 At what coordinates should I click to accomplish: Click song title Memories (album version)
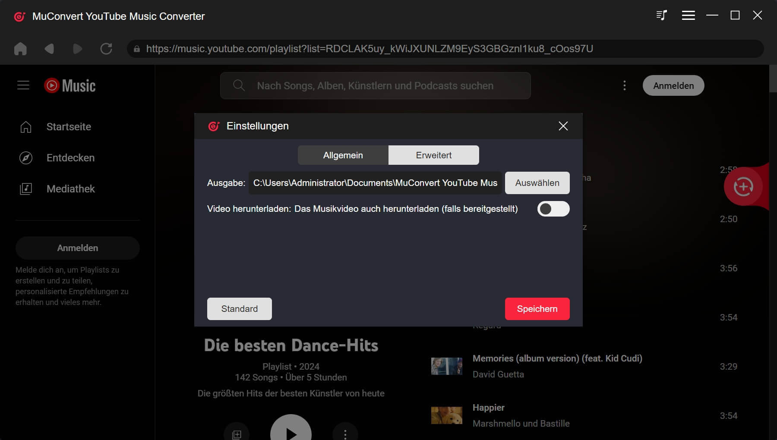point(557,358)
